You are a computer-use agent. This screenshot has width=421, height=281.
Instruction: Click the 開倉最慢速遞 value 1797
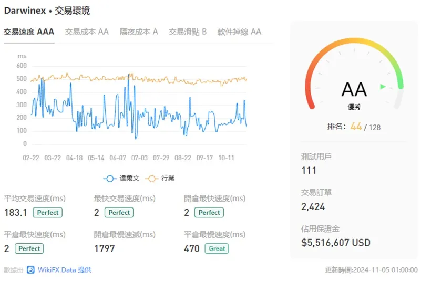point(105,248)
